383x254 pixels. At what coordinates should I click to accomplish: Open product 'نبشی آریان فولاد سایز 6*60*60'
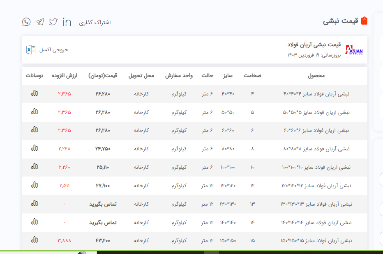[x=316, y=130]
